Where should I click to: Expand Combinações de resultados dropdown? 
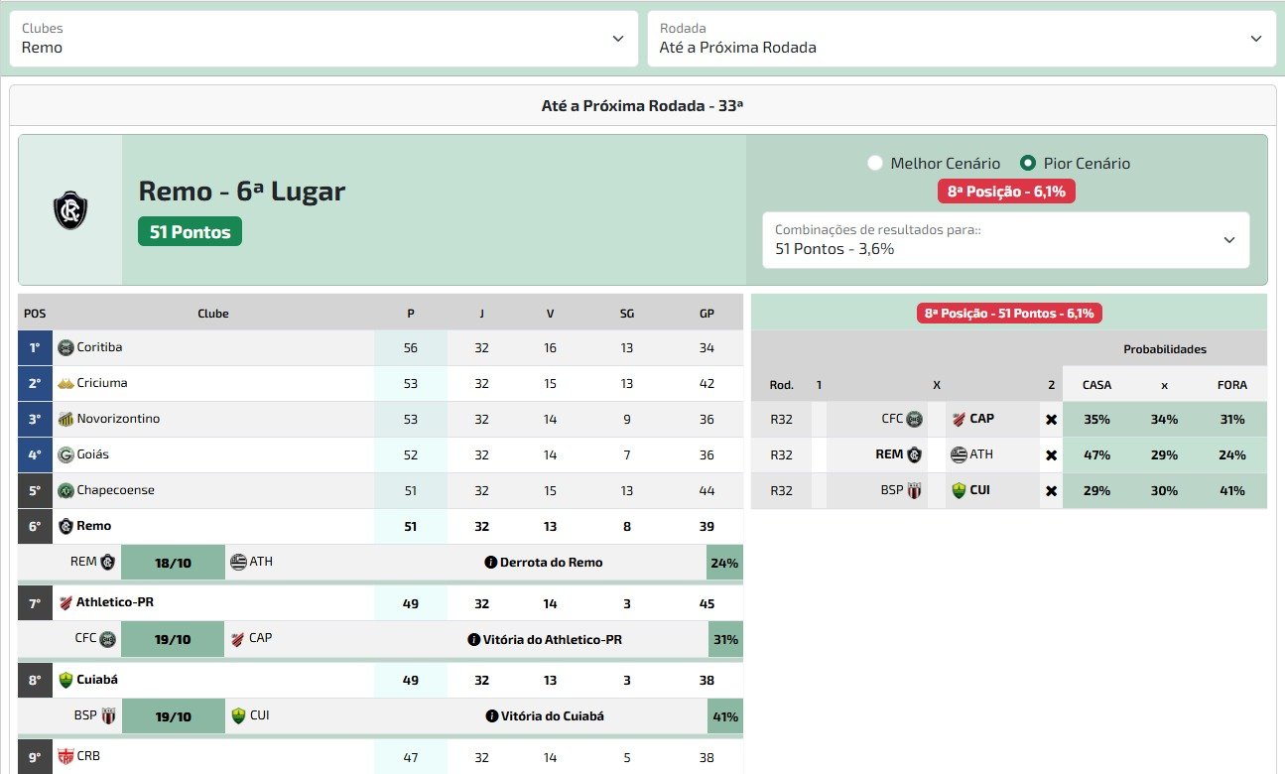[1005, 239]
